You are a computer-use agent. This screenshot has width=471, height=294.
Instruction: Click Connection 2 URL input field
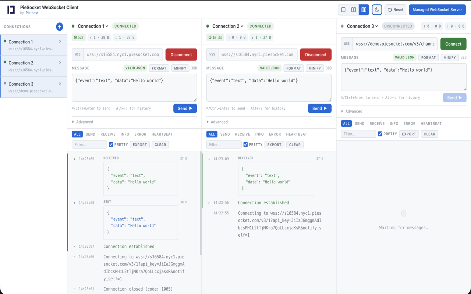[x=258, y=54]
